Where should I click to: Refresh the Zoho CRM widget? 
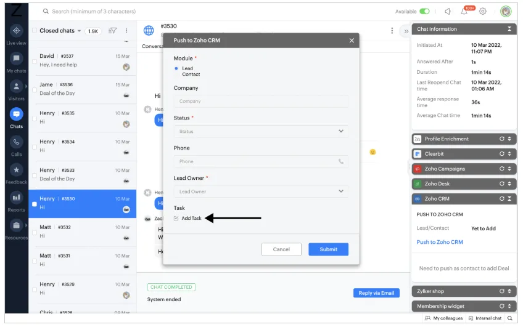501,199
